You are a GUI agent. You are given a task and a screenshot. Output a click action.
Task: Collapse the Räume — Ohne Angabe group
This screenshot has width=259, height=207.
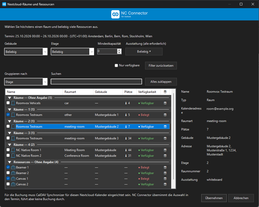point(9,98)
